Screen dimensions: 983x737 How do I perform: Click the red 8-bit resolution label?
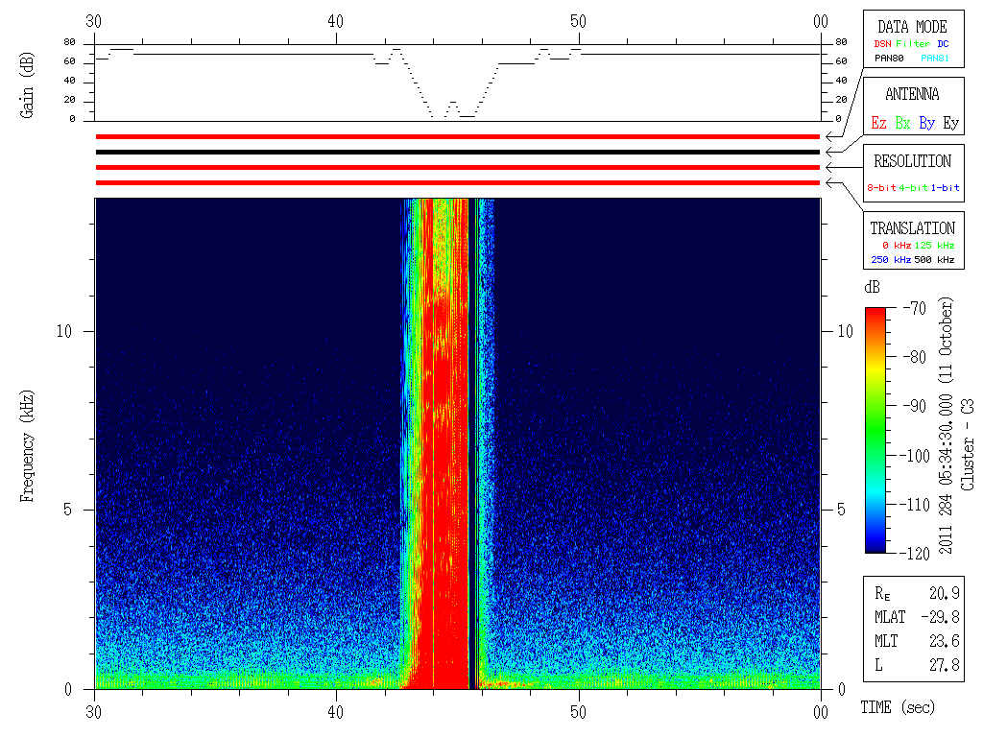point(881,187)
